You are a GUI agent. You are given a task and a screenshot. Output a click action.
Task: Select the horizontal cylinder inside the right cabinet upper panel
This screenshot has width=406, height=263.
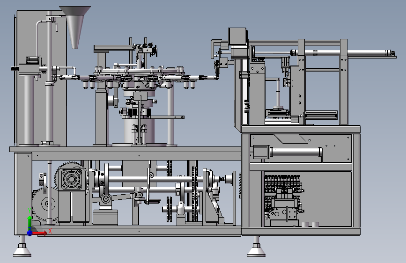[295, 152]
